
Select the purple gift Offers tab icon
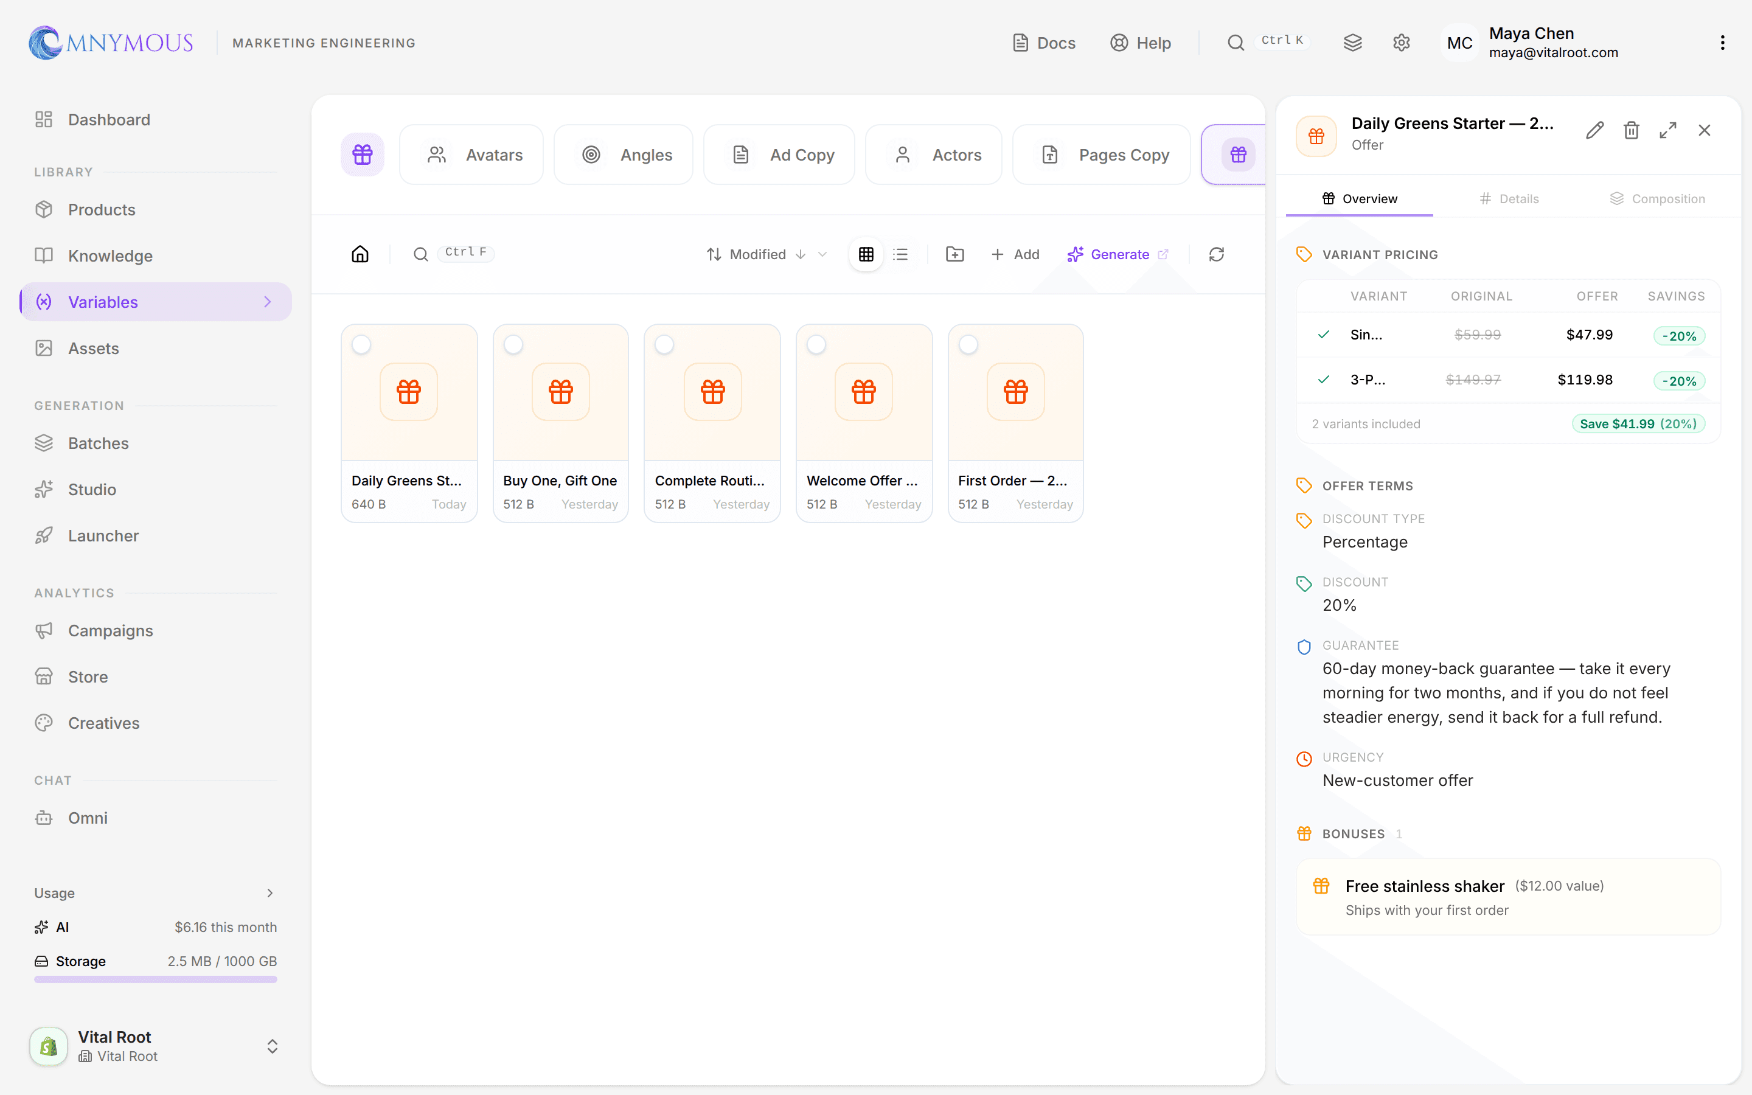1238,155
